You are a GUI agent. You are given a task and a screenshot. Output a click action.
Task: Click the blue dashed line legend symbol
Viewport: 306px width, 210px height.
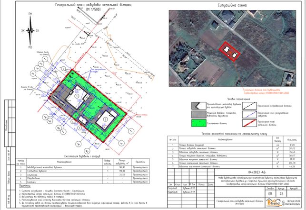pos(249,114)
